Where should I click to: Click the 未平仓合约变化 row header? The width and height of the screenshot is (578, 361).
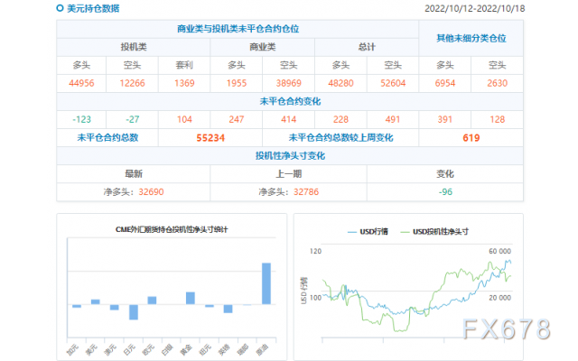coord(290,101)
